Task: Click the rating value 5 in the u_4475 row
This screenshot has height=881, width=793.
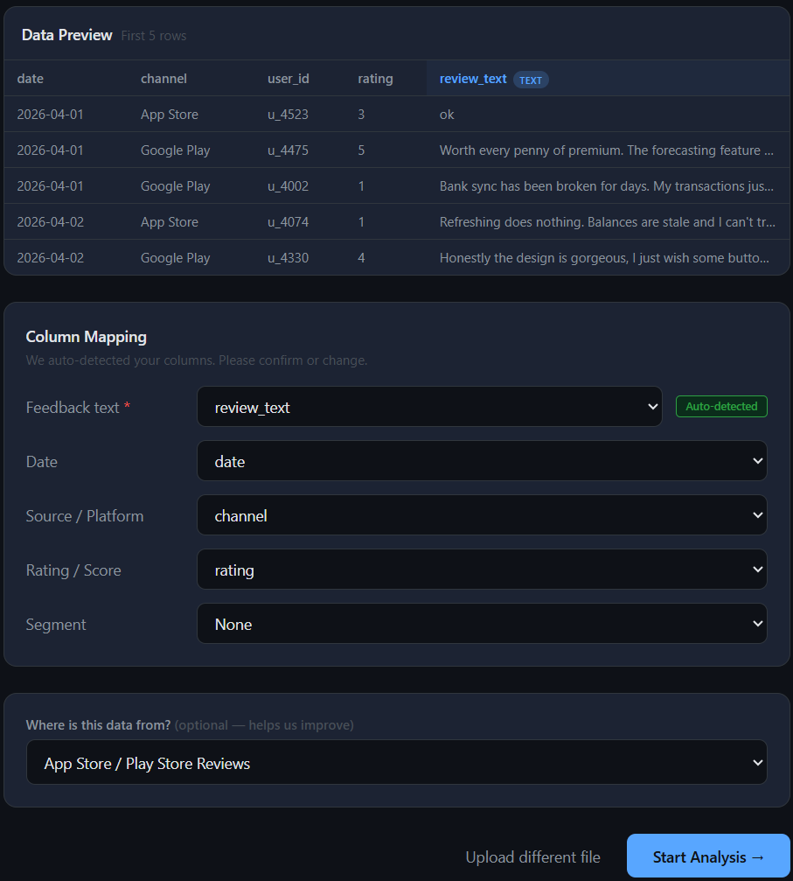Action: pos(361,150)
